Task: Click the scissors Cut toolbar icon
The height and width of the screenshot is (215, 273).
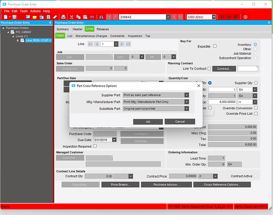Action: click(x=71, y=17)
